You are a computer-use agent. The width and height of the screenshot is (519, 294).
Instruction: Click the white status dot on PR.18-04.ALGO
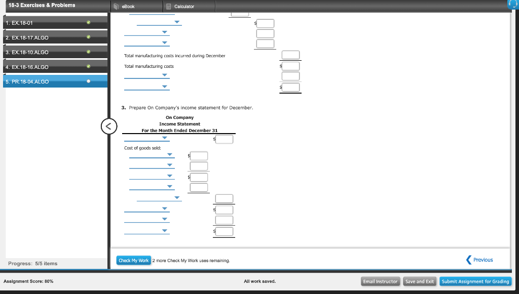(x=88, y=81)
